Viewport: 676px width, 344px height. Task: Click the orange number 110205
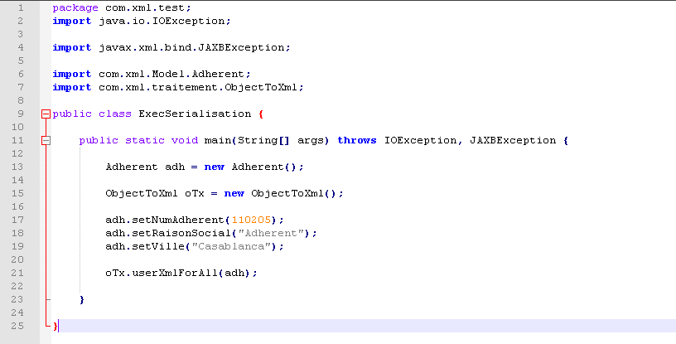coord(251,220)
